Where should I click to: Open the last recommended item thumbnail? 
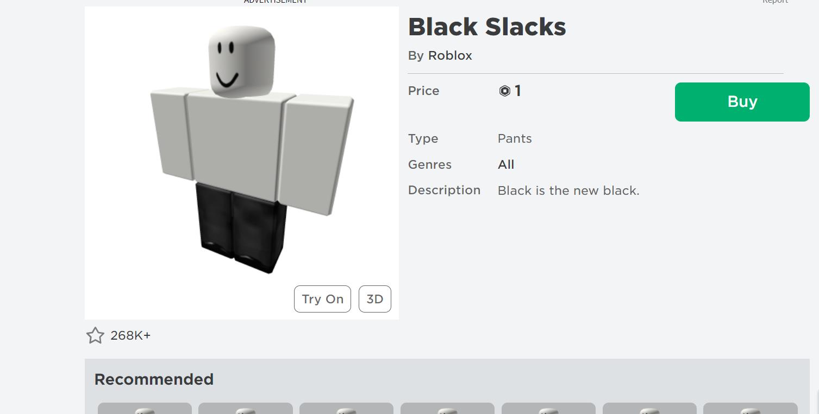point(751,408)
